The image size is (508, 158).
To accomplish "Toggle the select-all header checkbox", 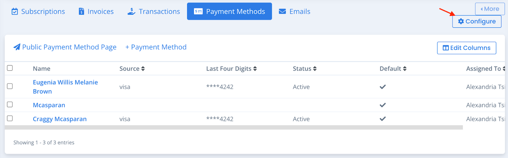I will (x=10, y=68).
